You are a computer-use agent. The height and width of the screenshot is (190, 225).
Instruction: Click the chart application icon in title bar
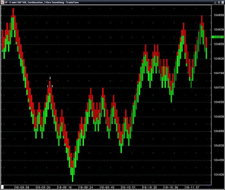2,2
